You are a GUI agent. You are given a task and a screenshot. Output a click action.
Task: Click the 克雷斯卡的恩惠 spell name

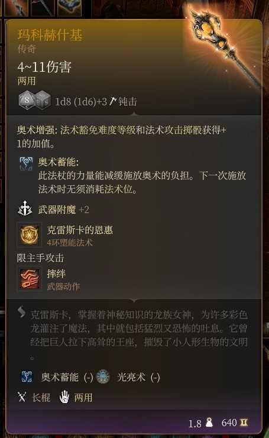pyautogui.click(x=80, y=230)
